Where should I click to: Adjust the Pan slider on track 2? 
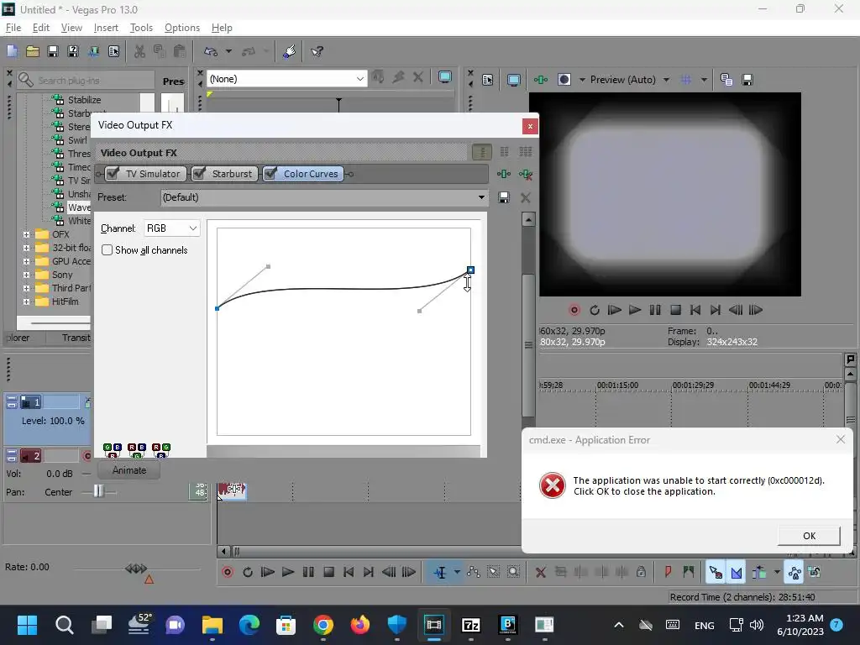click(98, 491)
